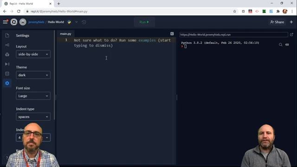Open the hamburger main menu
Screen dimensions: 297x167
coord(5,22)
